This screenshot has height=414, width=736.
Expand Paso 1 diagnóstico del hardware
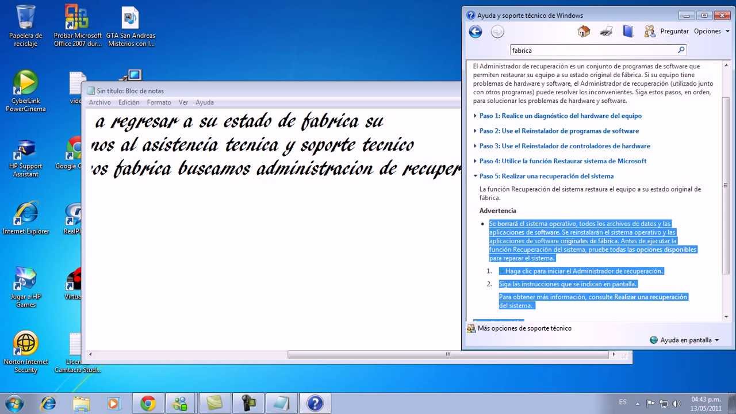click(560, 116)
